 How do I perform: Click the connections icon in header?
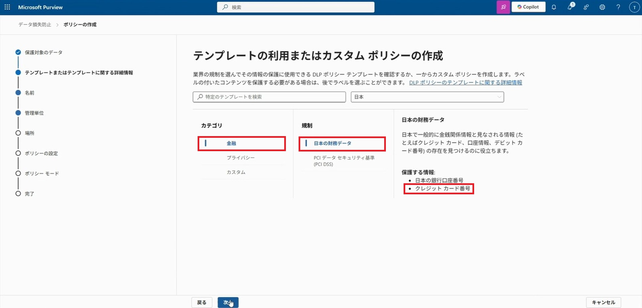click(x=586, y=7)
